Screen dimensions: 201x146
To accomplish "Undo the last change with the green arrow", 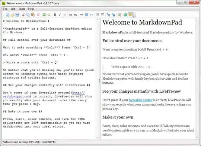I will (44, 15).
